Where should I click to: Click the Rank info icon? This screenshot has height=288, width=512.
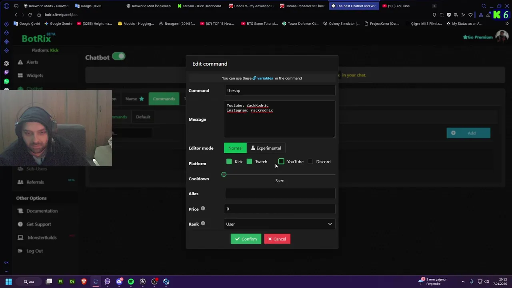pyautogui.click(x=203, y=223)
